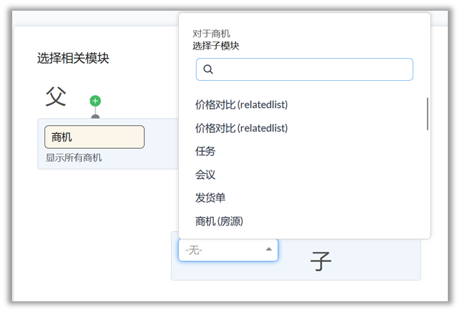Click the 选择子模块 popup title
The height and width of the screenshot is (312, 460).
click(216, 46)
